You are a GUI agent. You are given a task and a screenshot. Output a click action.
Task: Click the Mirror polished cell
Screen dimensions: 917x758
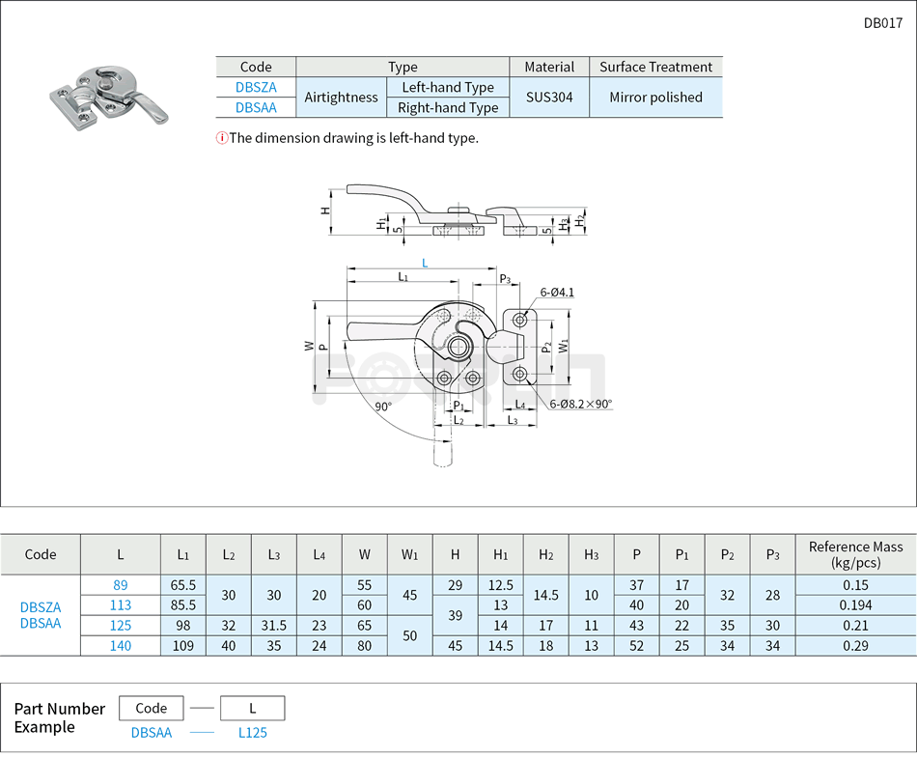[655, 98]
